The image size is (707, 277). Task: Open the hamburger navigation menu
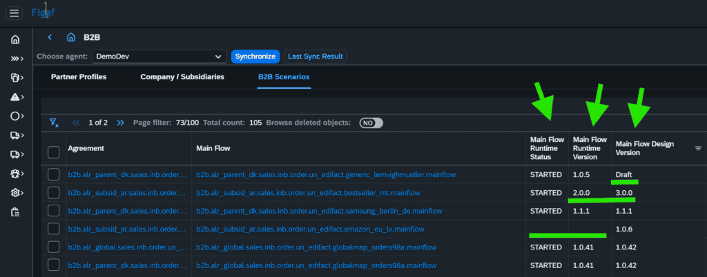pos(14,13)
